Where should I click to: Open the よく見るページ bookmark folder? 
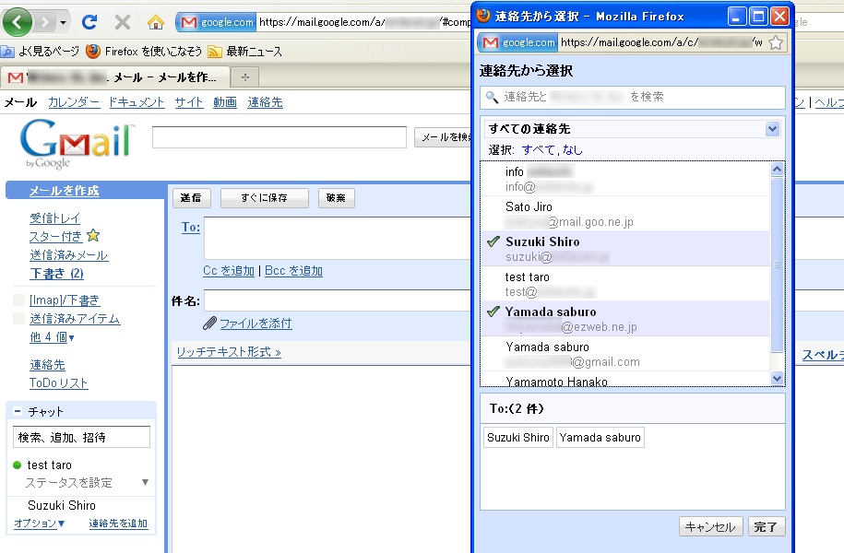pyautogui.click(x=41, y=51)
